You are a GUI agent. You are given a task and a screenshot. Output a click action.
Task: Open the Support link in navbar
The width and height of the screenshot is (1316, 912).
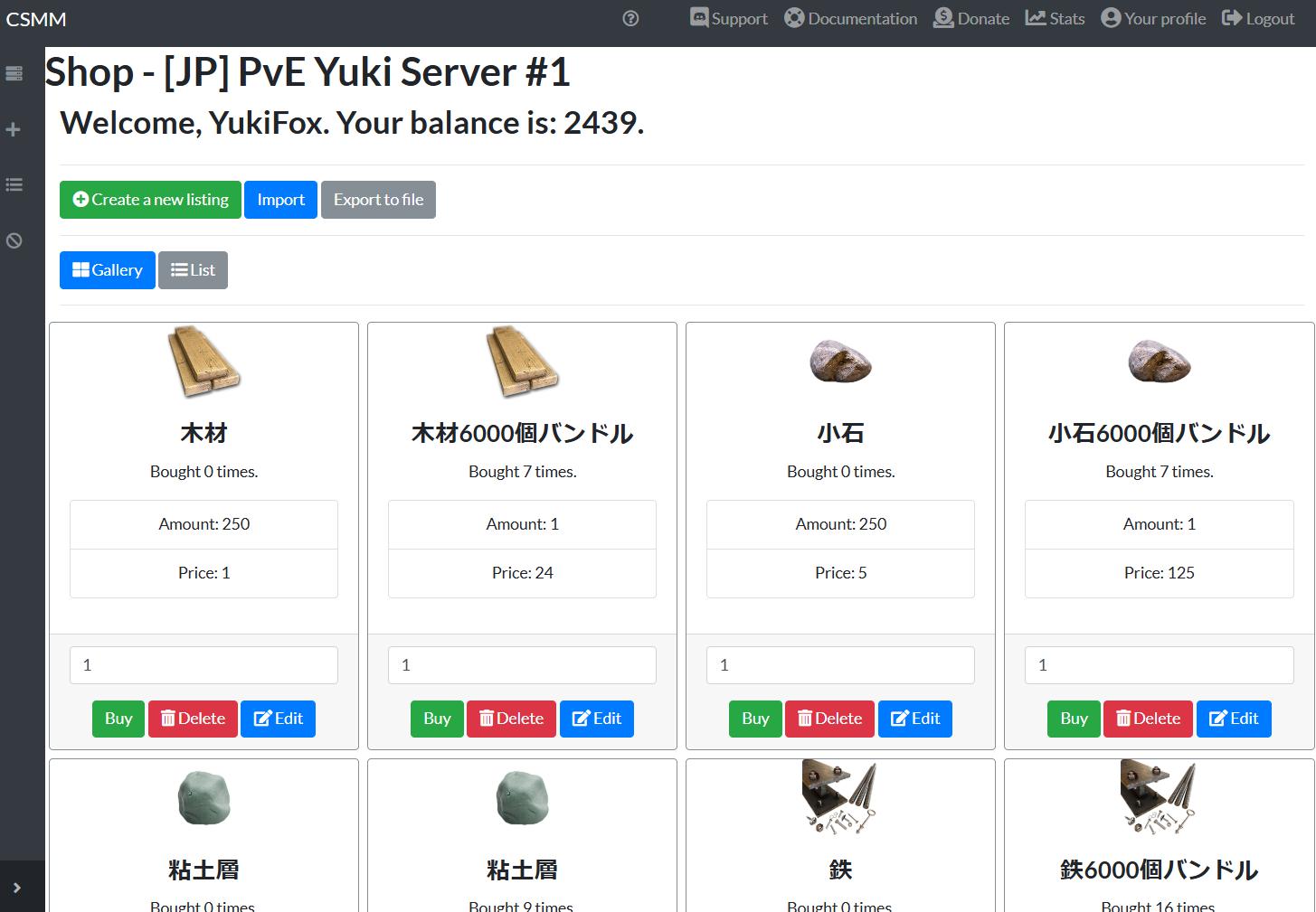click(x=728, y=19)
